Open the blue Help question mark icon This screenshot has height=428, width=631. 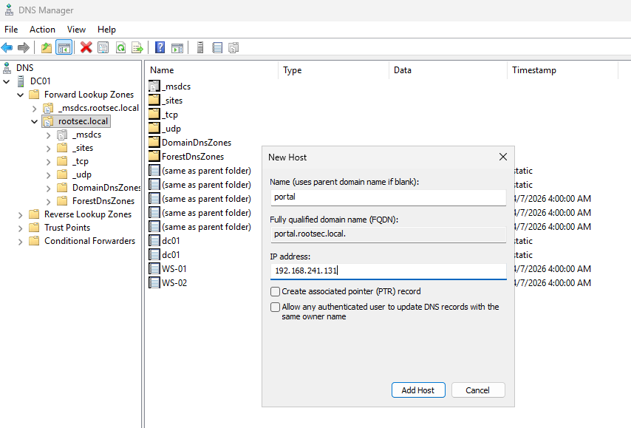(160, 47)
